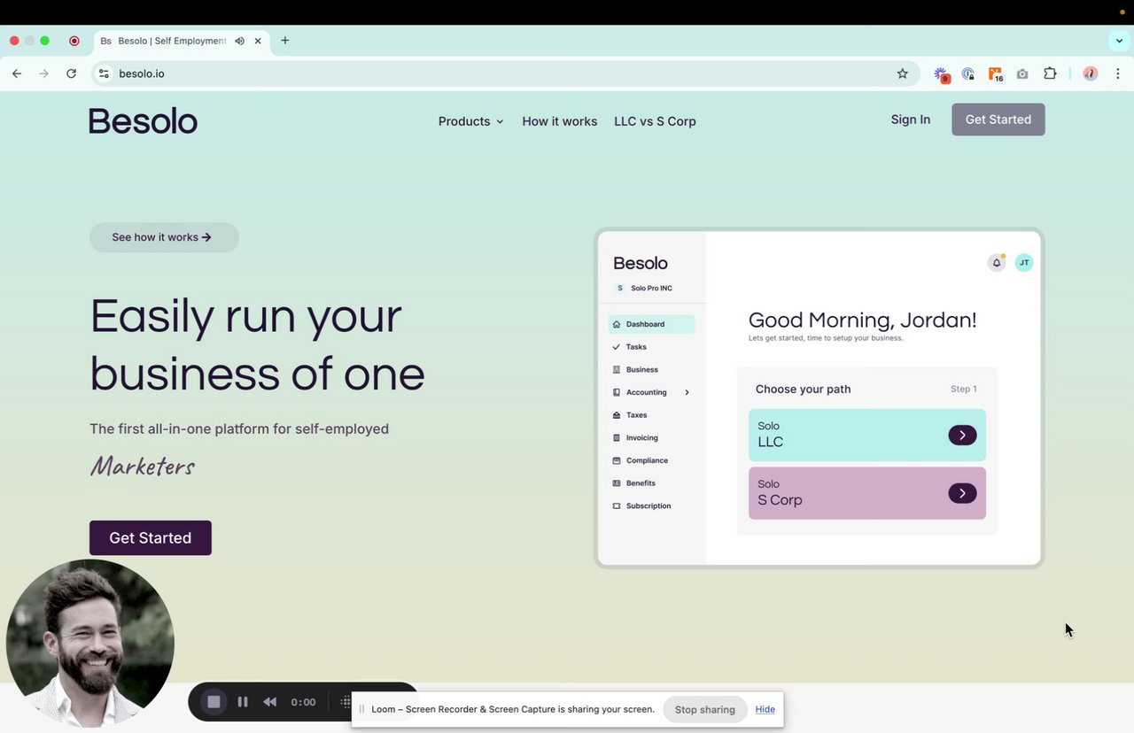1134x733 pixels.
Task: Click the Loom controls drag-grid icon
Action: 346,702
